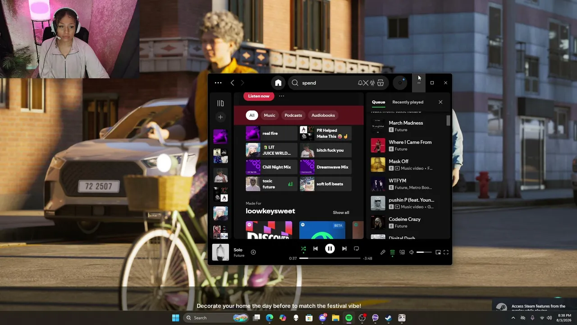Open the Discover Weekly card
This screenshot has width=577, height=325.
click(269, 230)
